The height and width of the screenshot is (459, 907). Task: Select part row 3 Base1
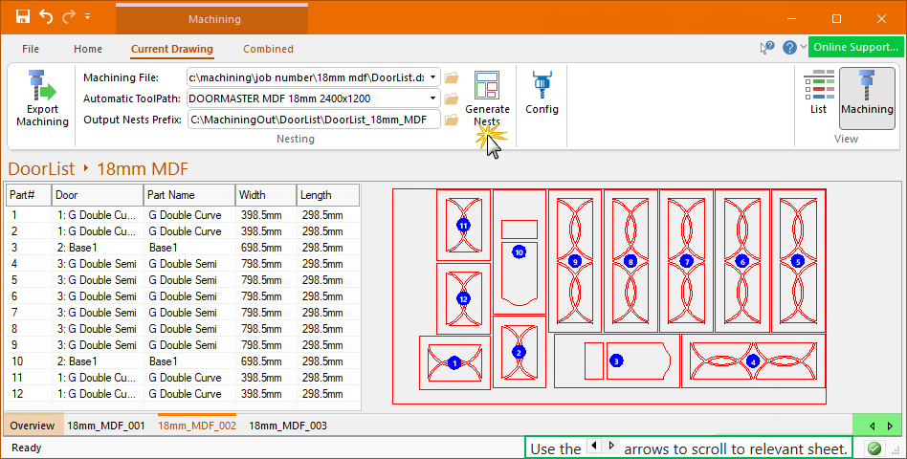pyautogui.click(x=183, y=248)
